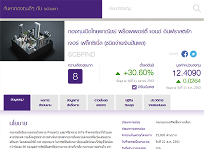Click the green arrow beside 0.0264
The height and width of the screenshot is (149, 204).
178,81
